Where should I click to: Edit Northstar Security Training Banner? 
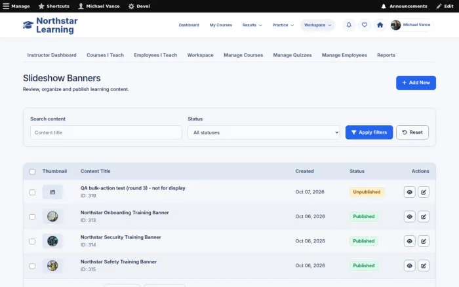(x=424, y=241)
